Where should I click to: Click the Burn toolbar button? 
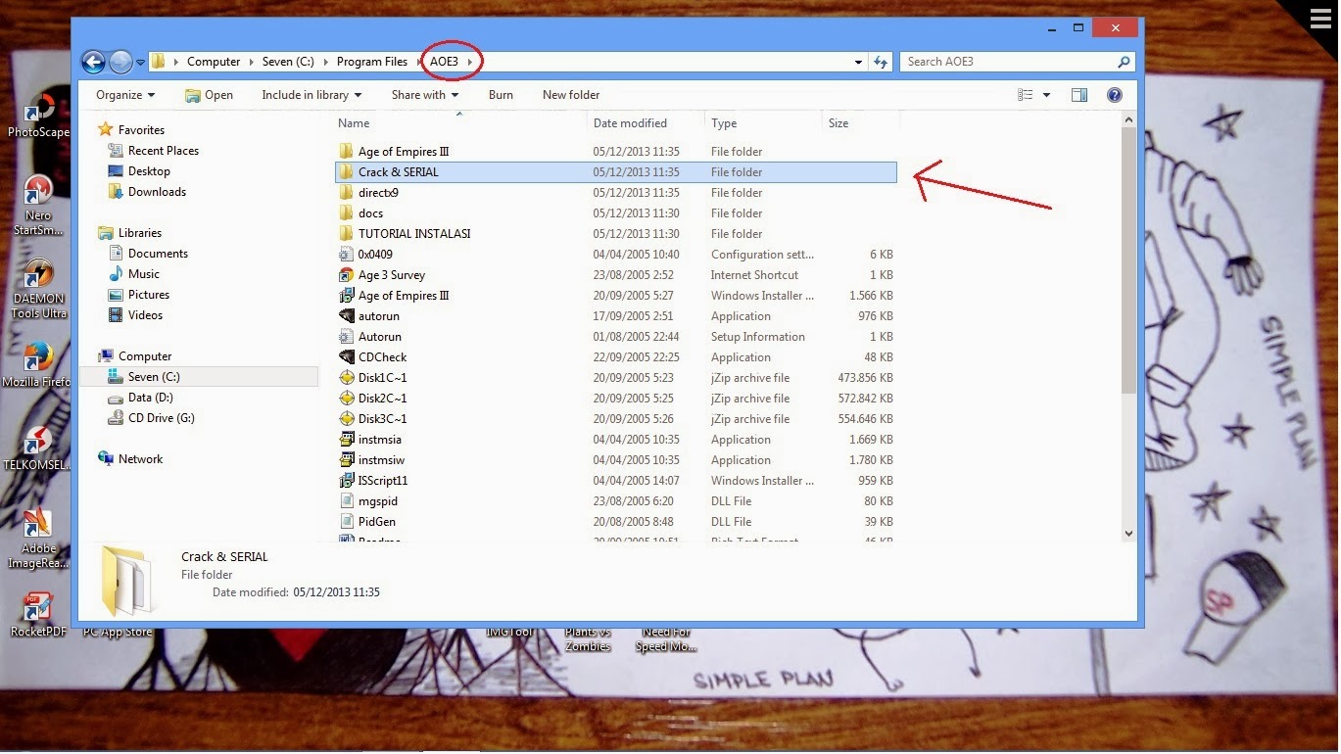coord(501,95)
